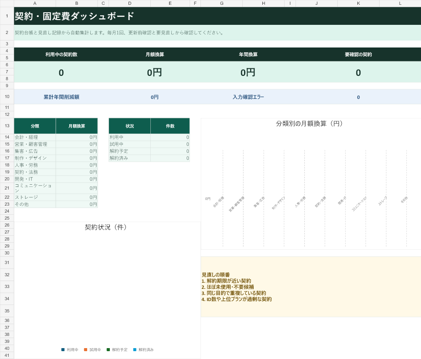Click the 解約予定 legend swatch in chart
The width and height of the screenshot is (421, 359).
pos(108,349)
